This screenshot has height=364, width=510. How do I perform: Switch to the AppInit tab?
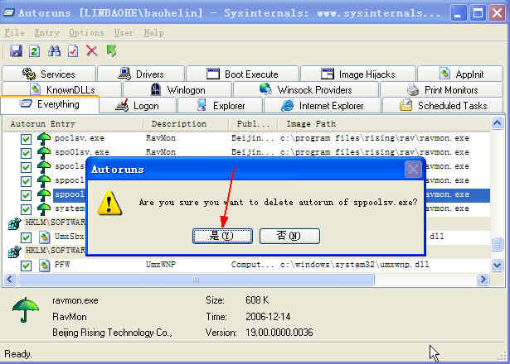click(460, 74)
